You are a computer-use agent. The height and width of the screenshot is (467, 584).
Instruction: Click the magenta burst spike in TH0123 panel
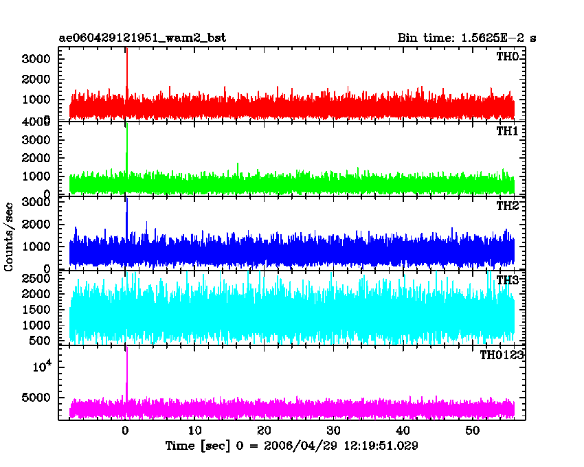127,372
